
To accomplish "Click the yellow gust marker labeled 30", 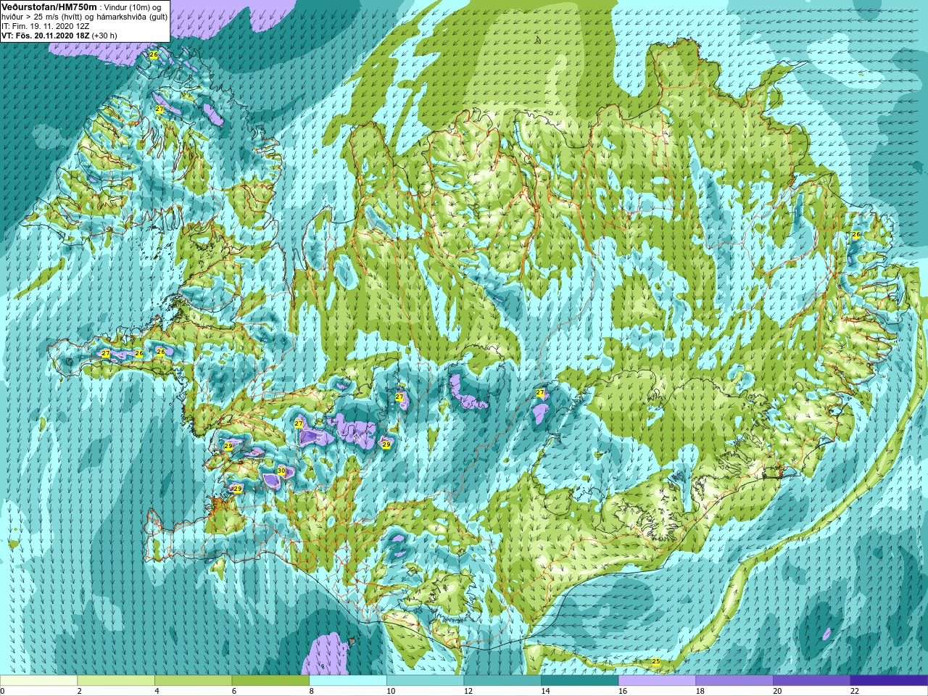I will click(281, 471).
